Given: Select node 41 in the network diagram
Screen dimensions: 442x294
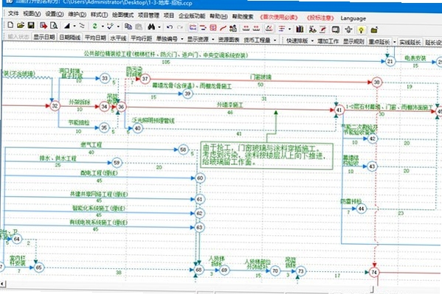Looking at the screenshot, I should [339, 110].
